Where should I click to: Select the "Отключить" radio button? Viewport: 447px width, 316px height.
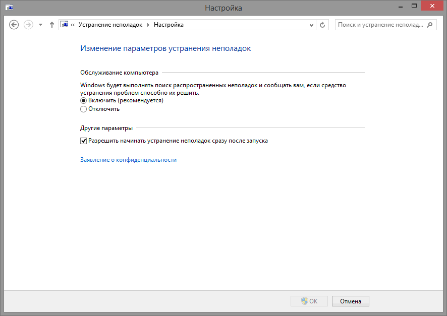point(84,109)
